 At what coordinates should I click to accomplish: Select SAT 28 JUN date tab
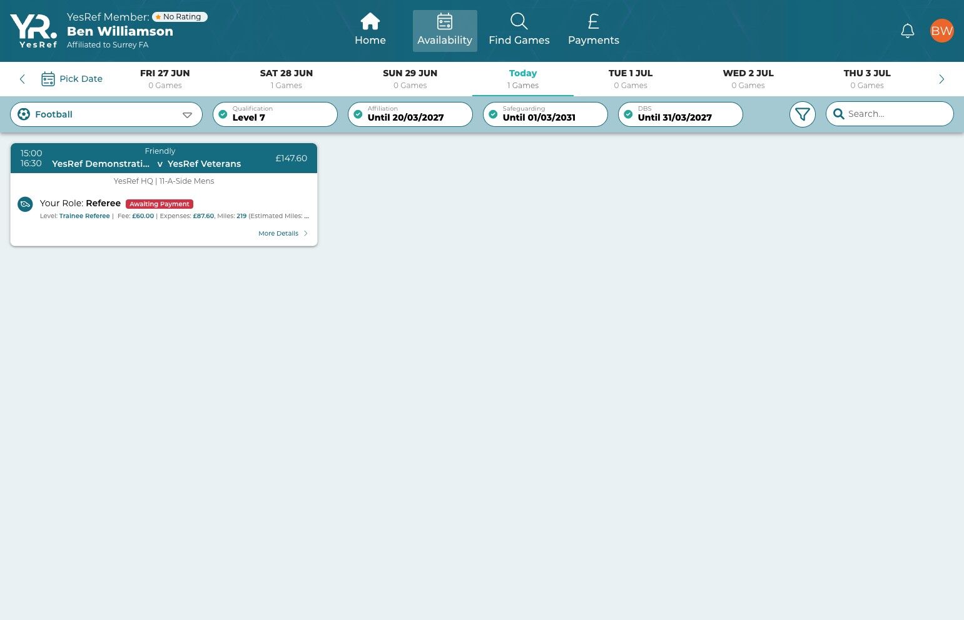(287, 79)
